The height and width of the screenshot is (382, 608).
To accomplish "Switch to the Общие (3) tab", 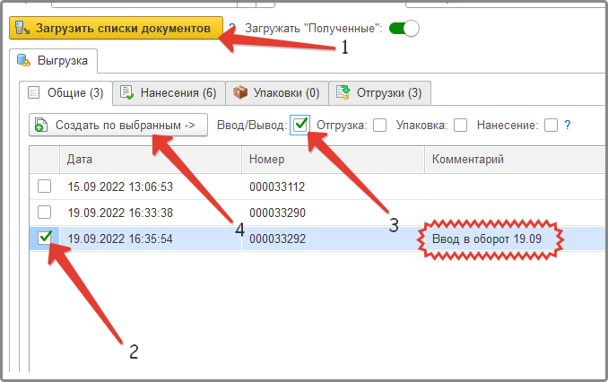I will [x=66, y=93].
